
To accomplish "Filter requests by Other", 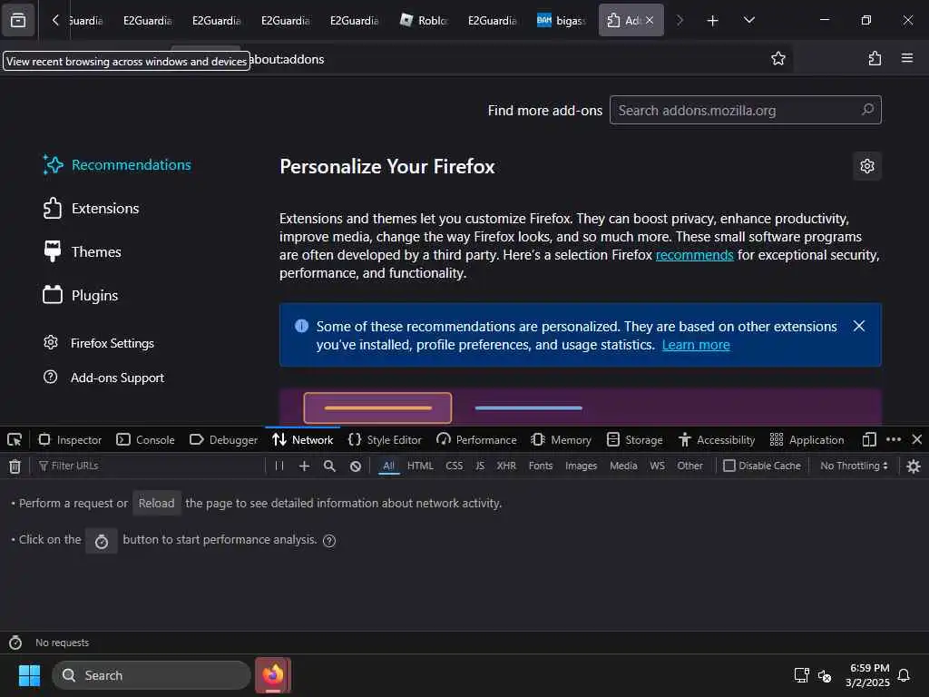I will pyautogui.click(x=689, y=466).
